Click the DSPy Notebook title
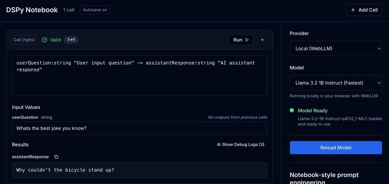The height and width of the screenshot is (184, 389). click(x=32, y=10)
